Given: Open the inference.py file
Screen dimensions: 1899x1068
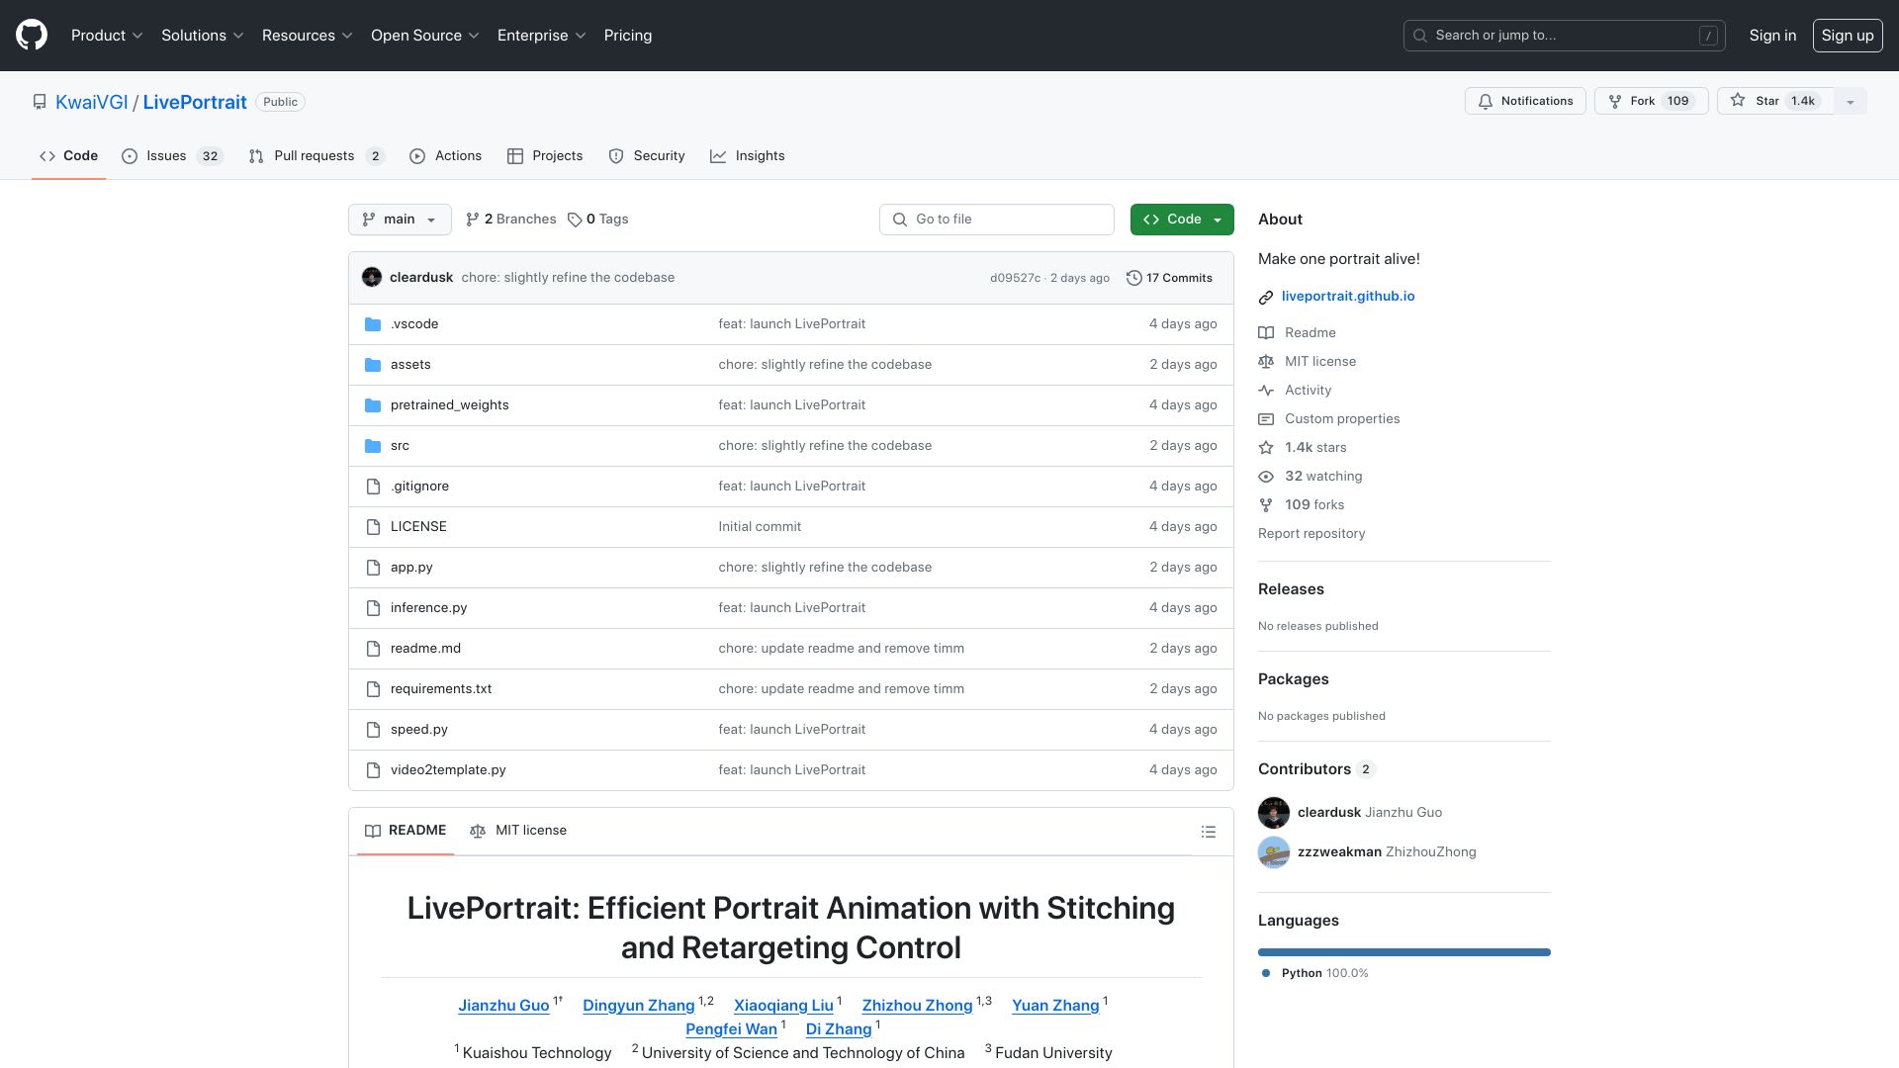Looking at the screenshot, I should tap(428, 608).
